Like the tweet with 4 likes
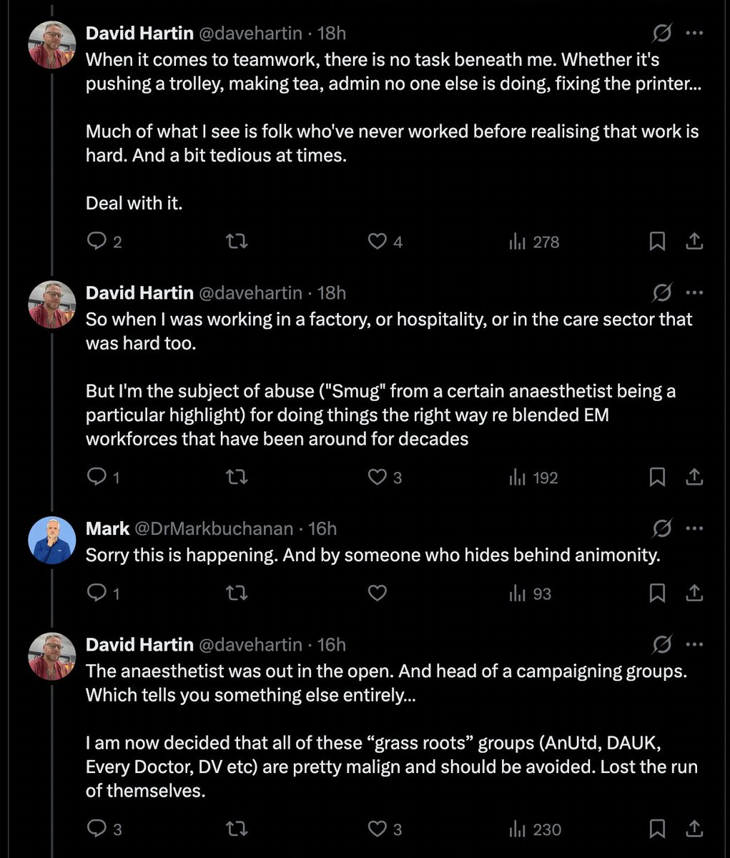The height and width of the screenshot is (858, 730). tap(377, 242)
